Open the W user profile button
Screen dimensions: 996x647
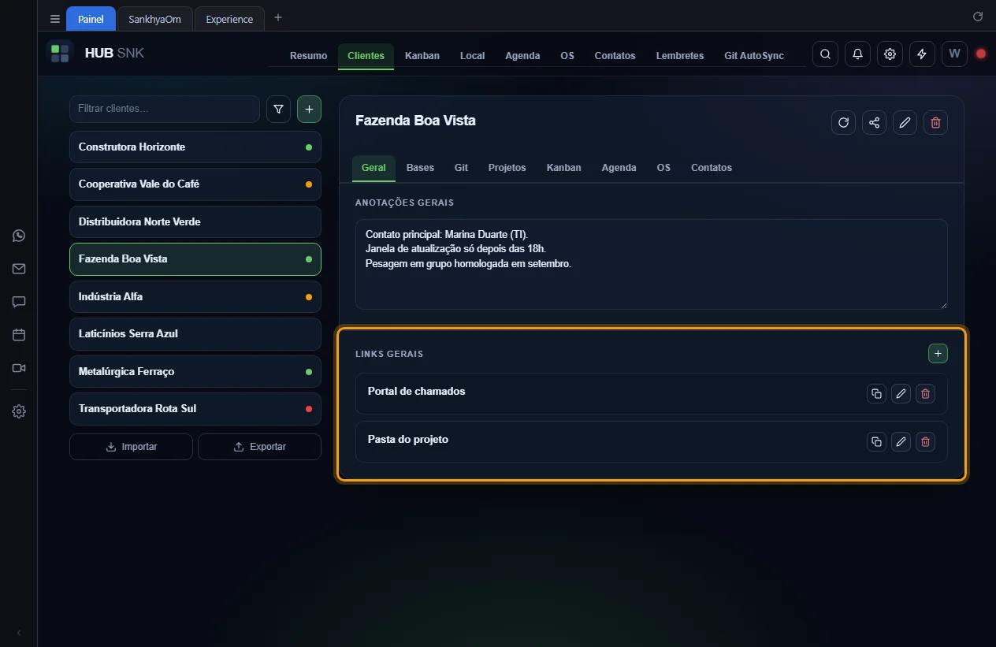[x=954, y=54]
